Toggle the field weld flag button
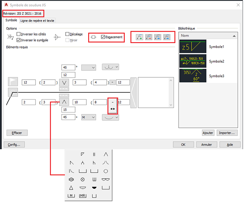The width and height of the screenshot is (244, 202). [x=13, y=82]
